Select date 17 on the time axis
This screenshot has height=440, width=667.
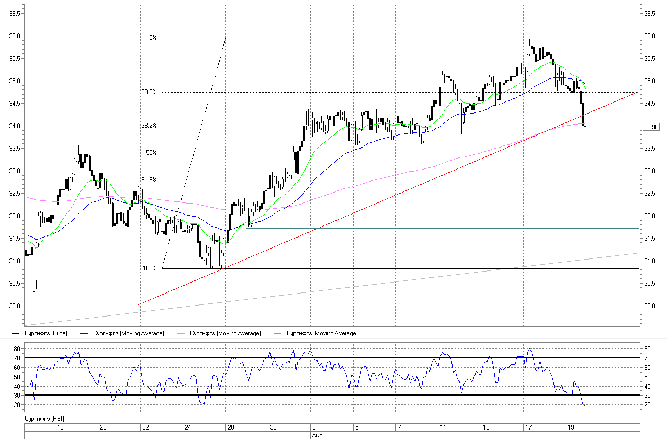(x=528, y=427)
